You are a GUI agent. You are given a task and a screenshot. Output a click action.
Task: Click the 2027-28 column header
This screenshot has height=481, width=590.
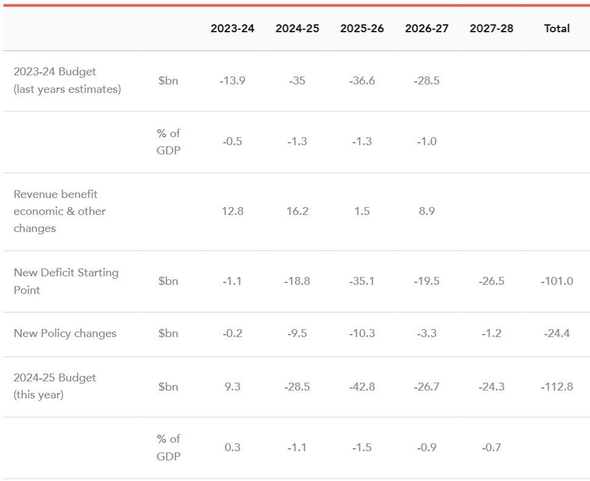coord(492,29)
